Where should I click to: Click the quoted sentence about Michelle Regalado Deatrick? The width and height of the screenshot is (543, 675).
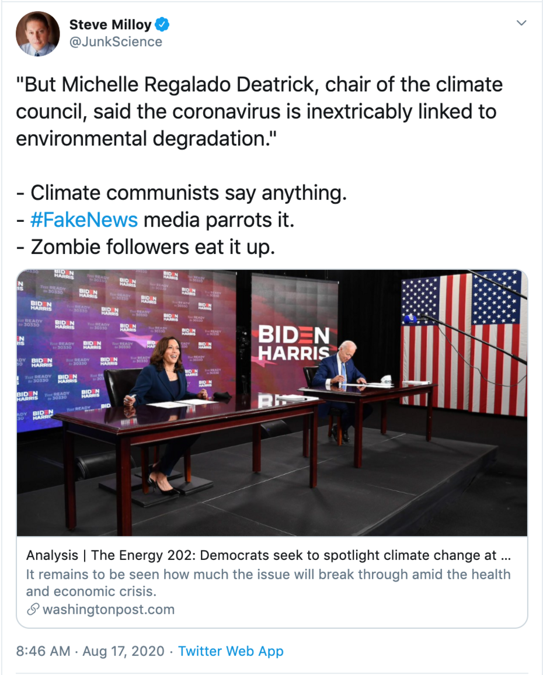259,111
